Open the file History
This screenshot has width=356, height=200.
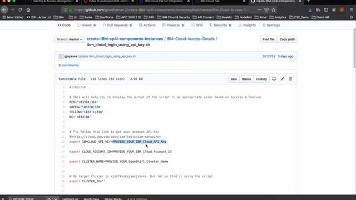tap(261, 79)
